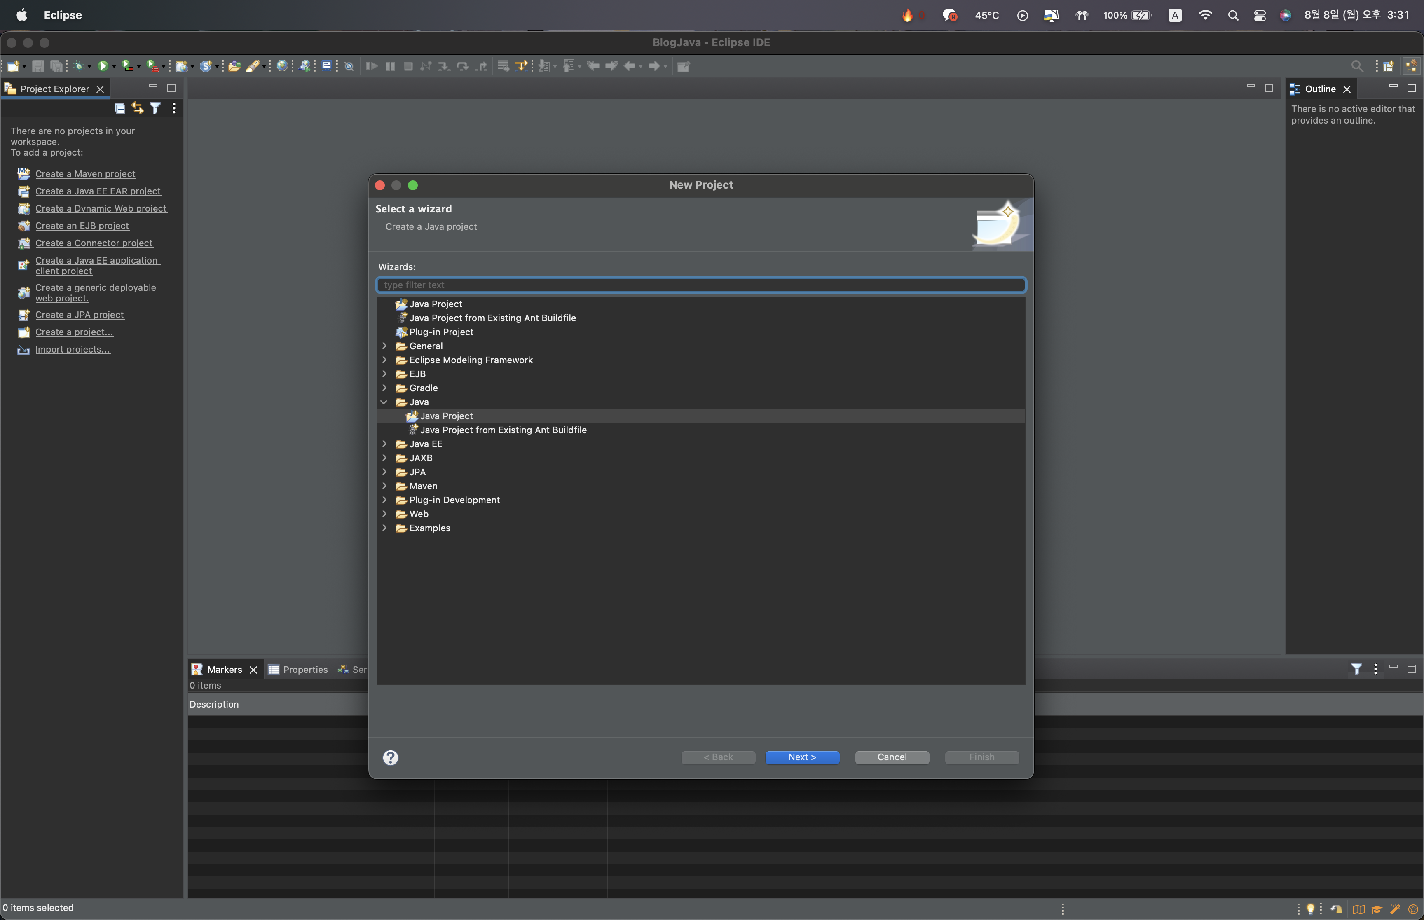Expand the Maven wizard folder
This screenshot has height=920, width=1424.
[x=384, y=486]
